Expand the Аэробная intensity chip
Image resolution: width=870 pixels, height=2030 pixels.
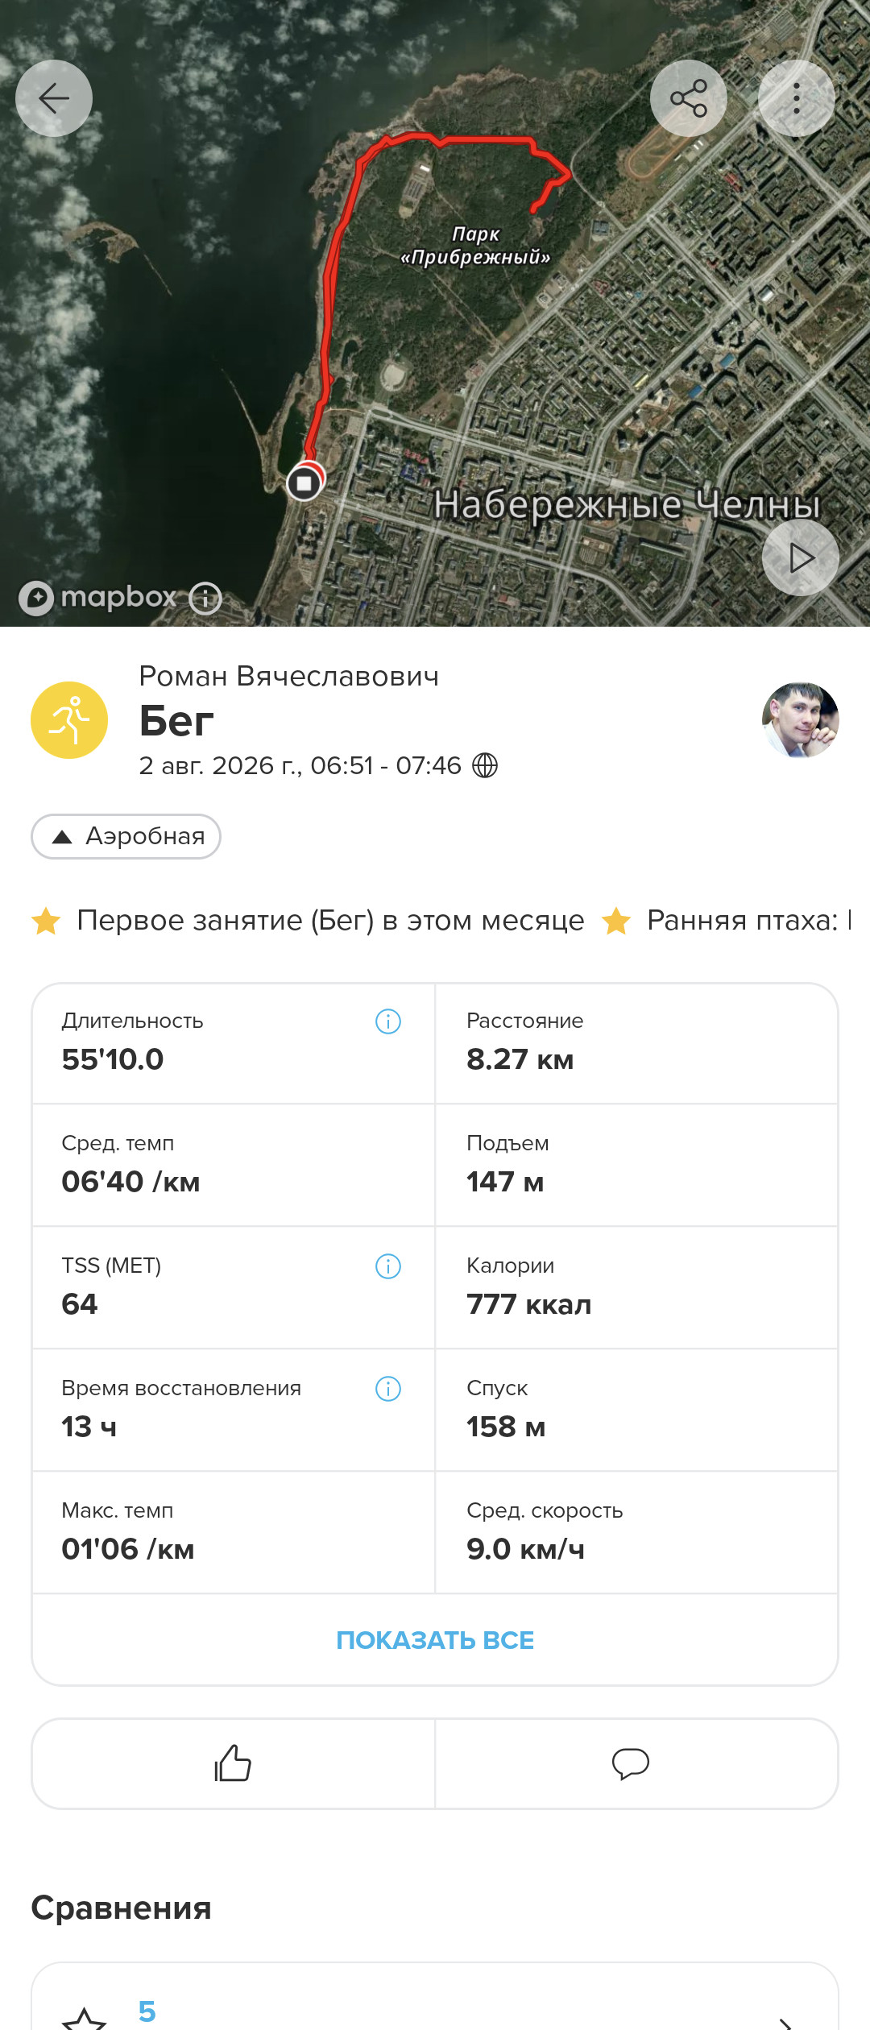click(126, 836)
